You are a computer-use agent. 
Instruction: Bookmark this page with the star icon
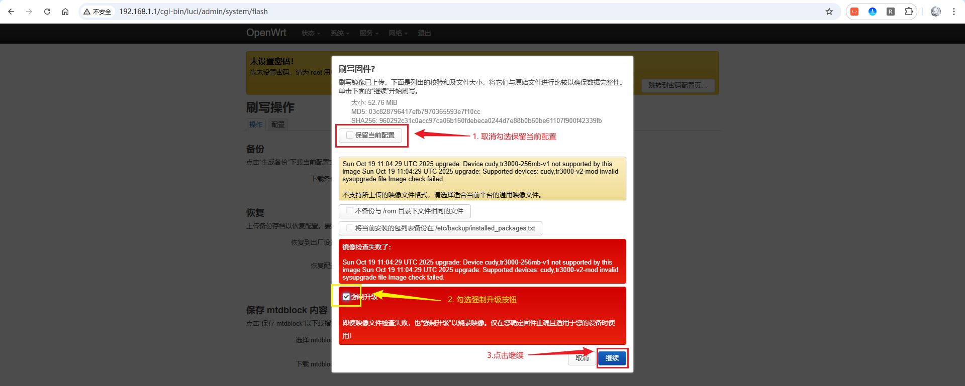coord(829,12)
